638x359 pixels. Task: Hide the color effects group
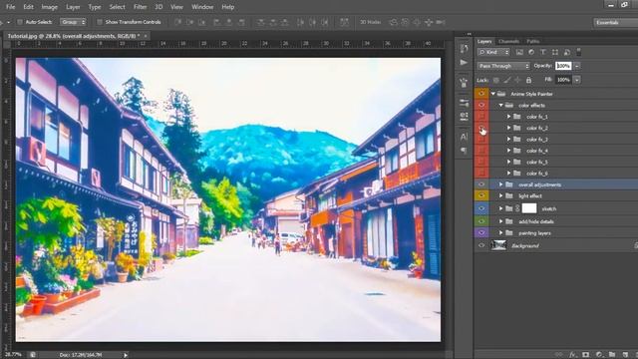[481, 105]
